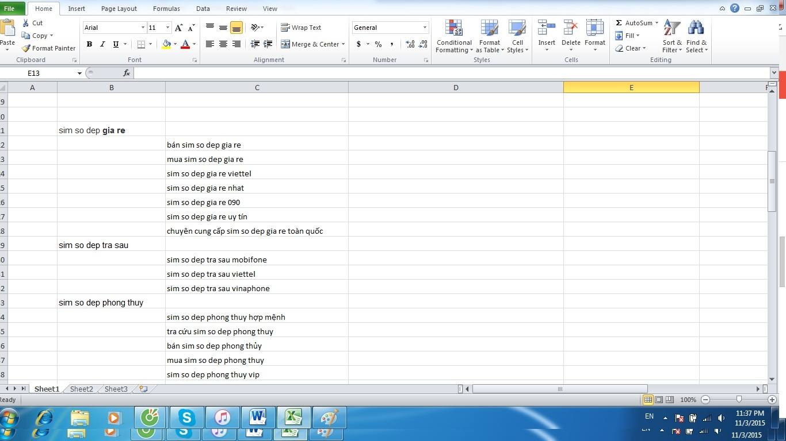Image resolution: width=786 pixels, height=441 pixels.
Task: Increase Indent
Action: [x=268, y=44]
